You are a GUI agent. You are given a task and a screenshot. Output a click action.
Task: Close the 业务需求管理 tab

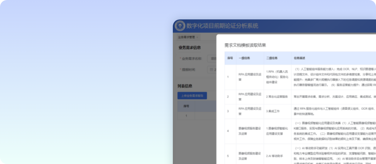tap(197, 37)
